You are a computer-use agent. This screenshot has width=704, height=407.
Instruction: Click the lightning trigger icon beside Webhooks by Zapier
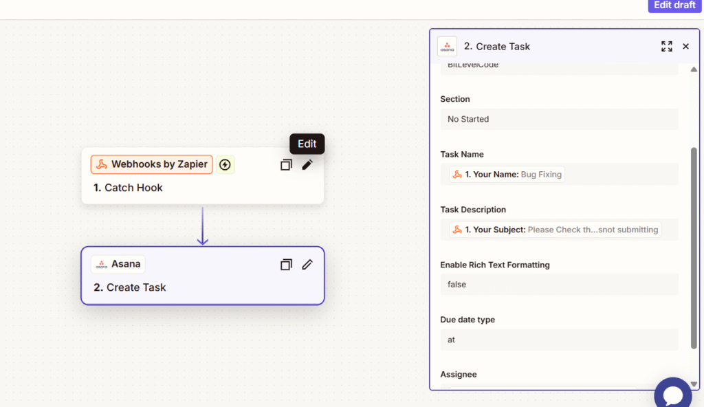click(x=225, y=165)
